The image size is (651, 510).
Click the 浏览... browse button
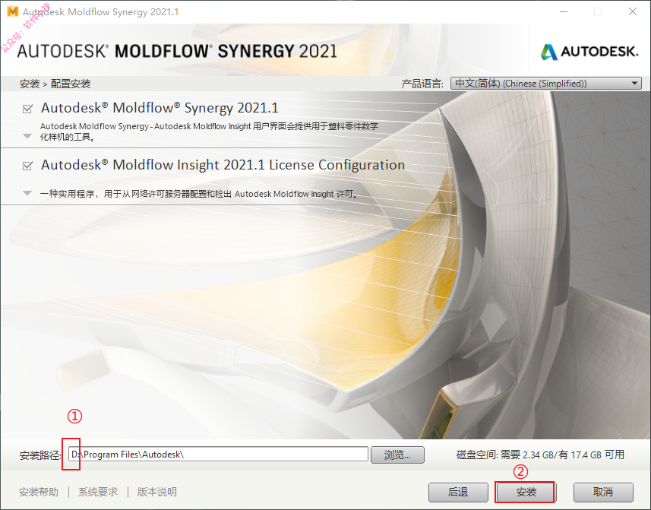click(x=397, y=455)
